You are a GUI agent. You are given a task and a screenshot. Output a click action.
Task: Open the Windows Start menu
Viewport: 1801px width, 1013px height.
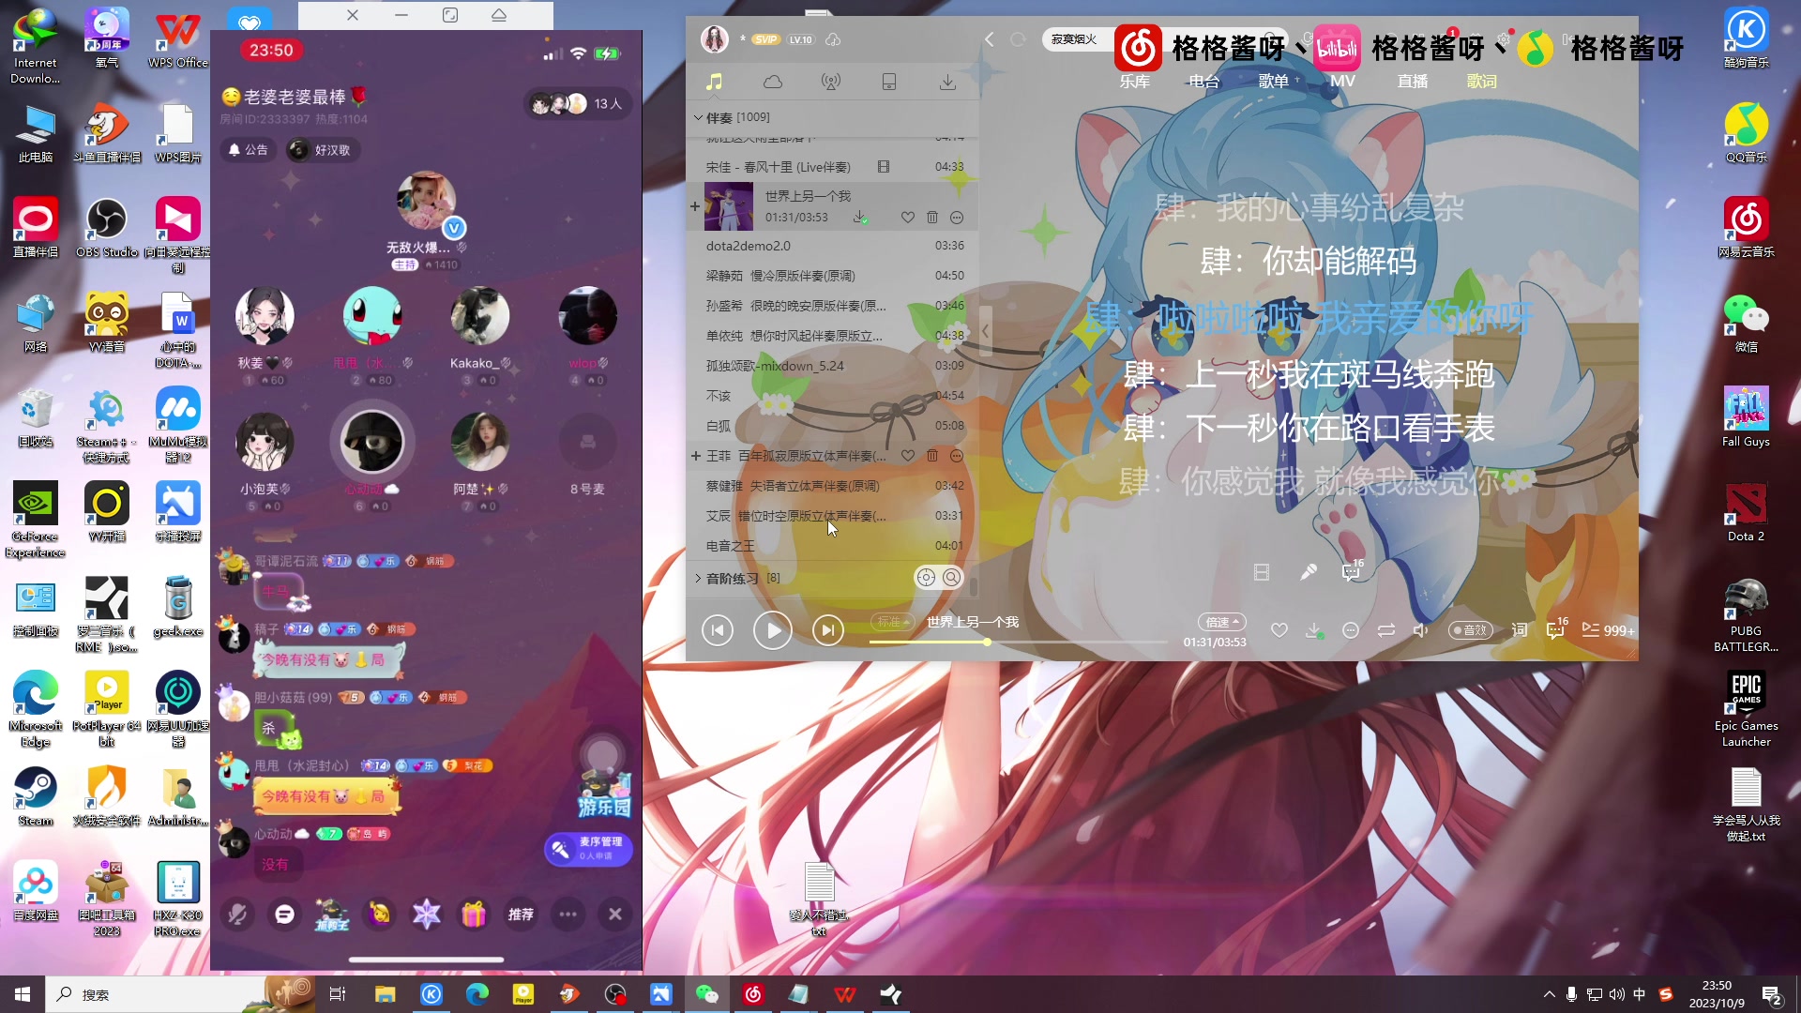tap(23, 994)
